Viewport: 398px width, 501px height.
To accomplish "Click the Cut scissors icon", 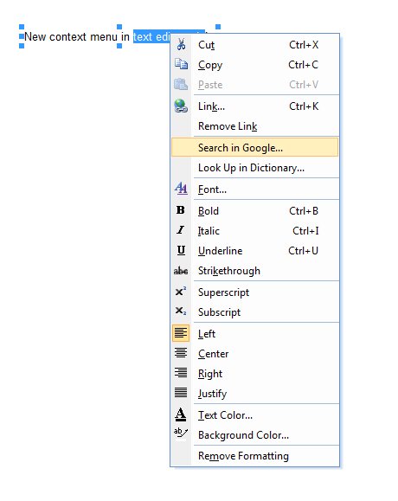I will pyautogui.click(x=181, y=45).
